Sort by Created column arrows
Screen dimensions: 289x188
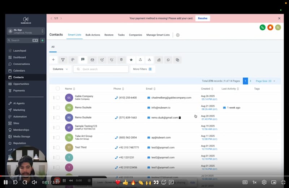pyautogui.click(x=212, y=89)
